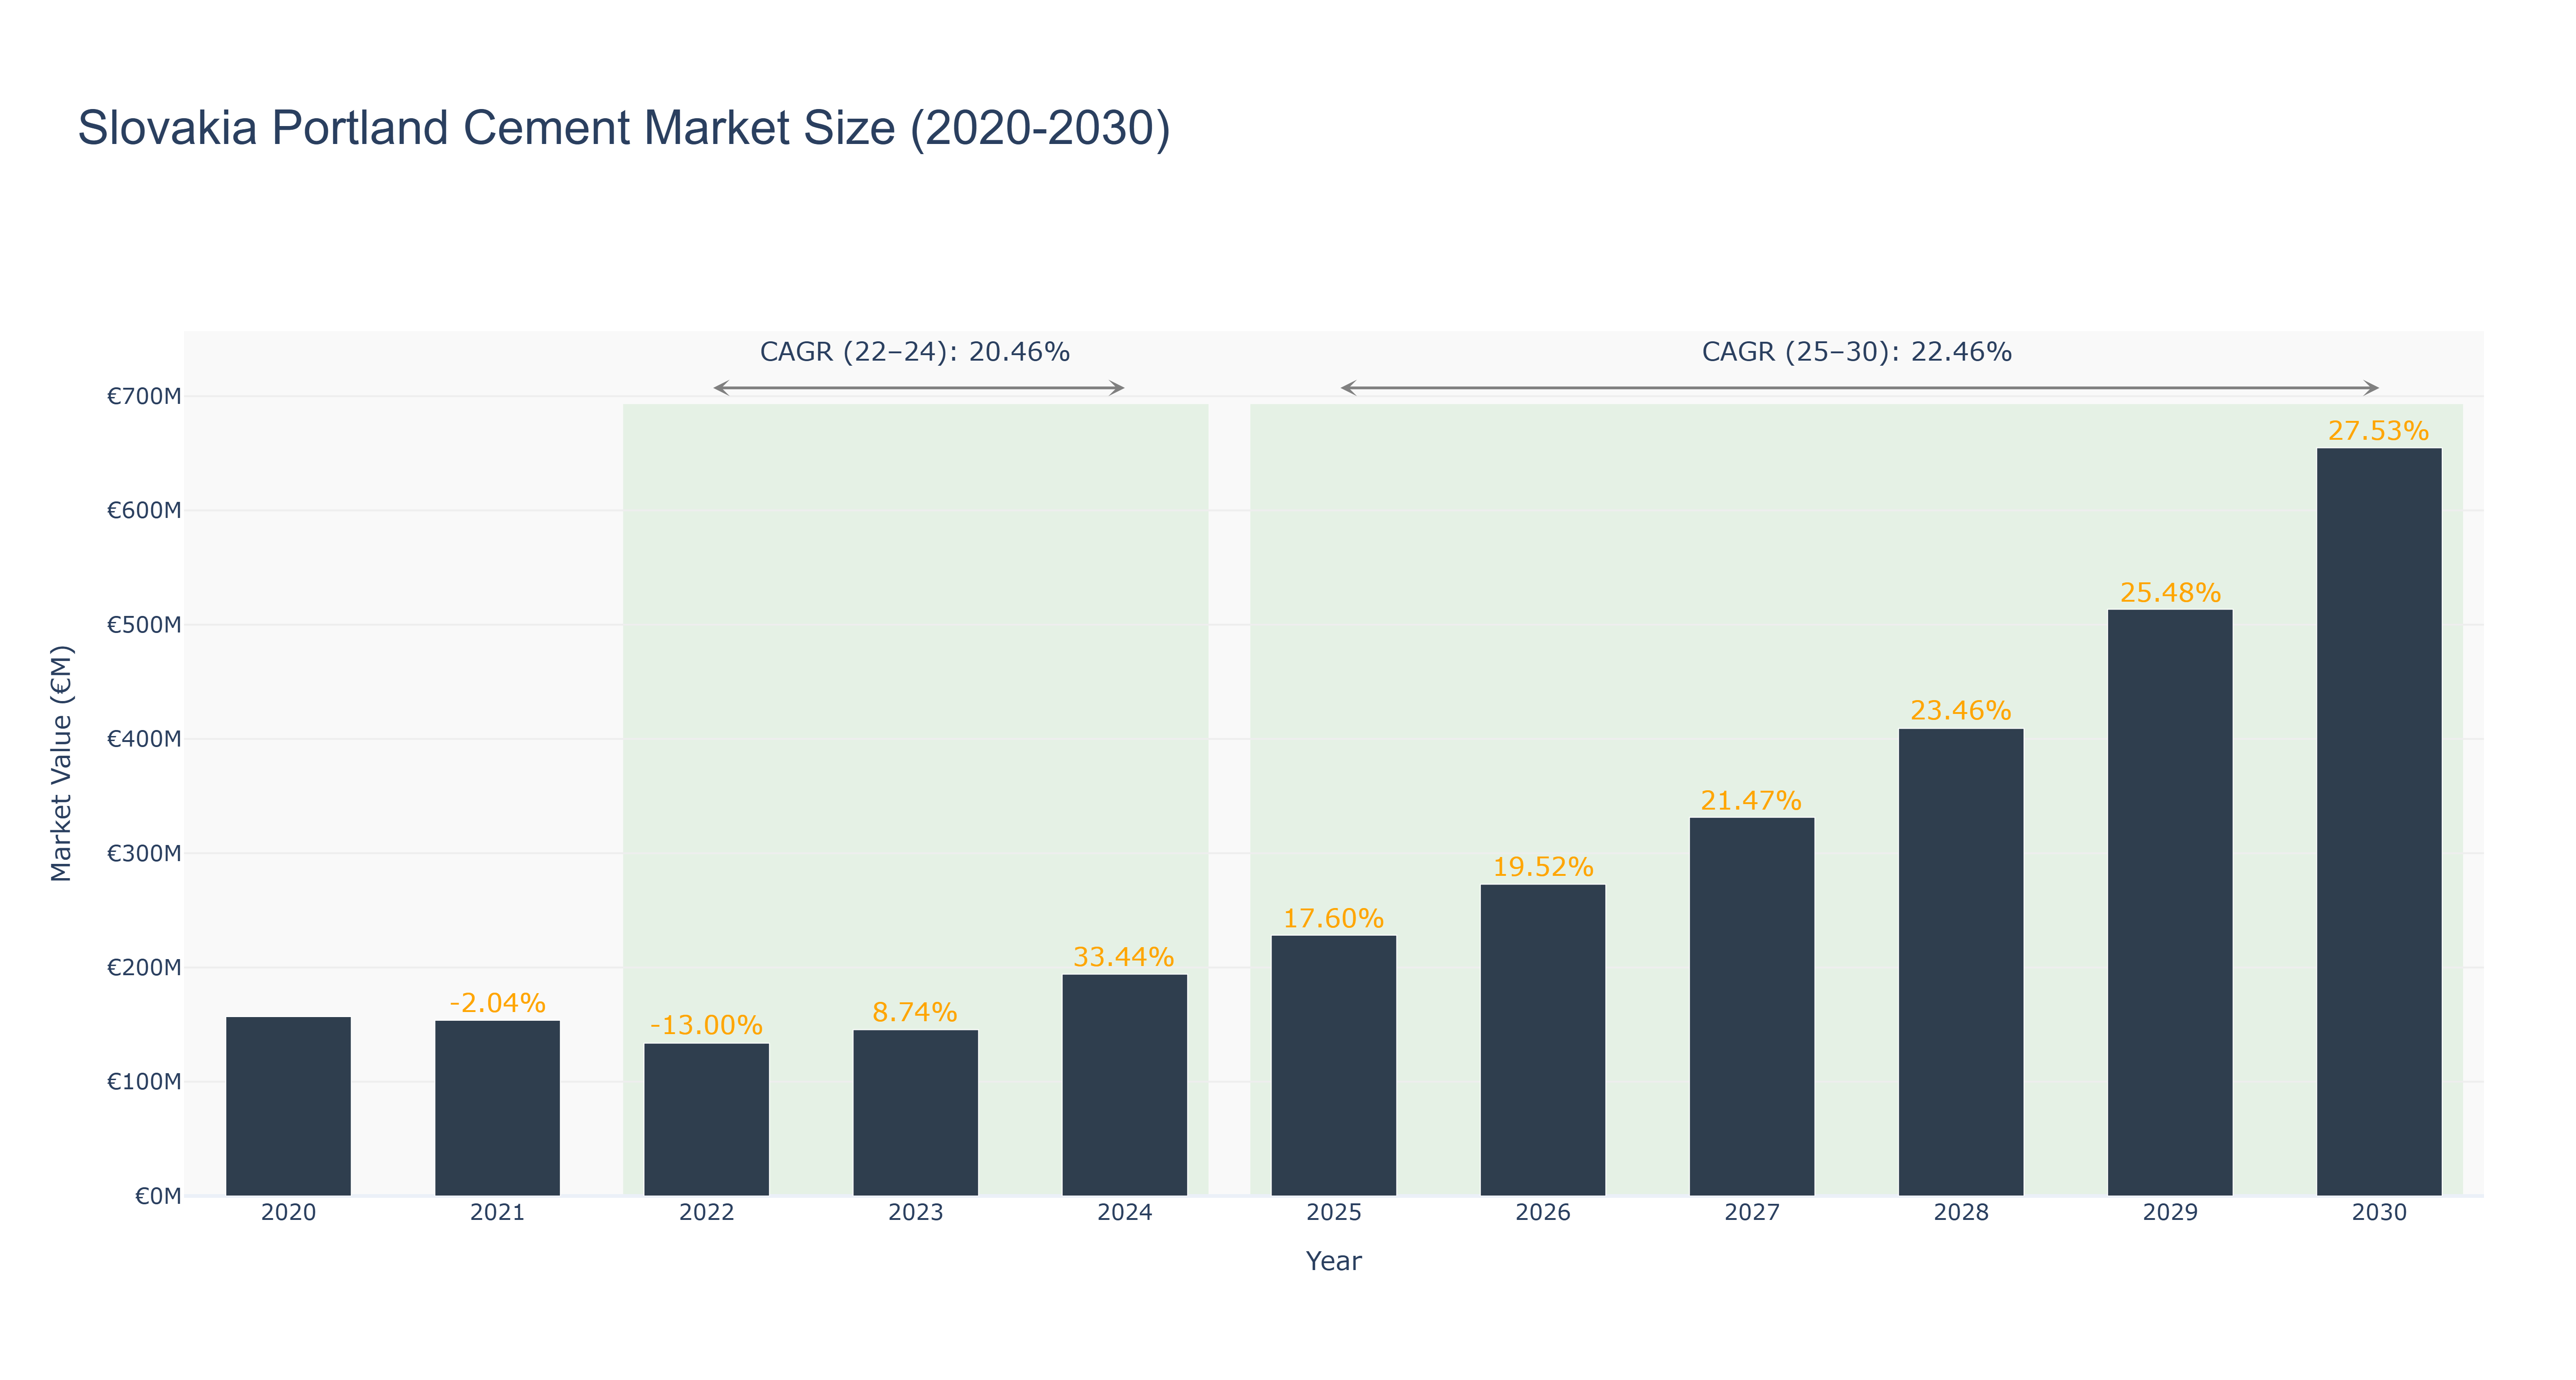Select the 17.60% growth label
The image size is (2576, 1380).
click(1333, 918)
